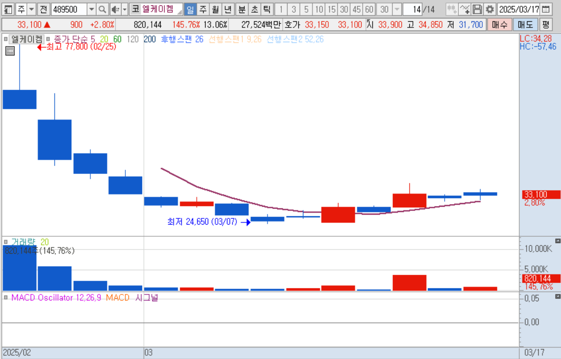Close the MACD panel X icon
Image resolution: width=561 pixels, height=359 pixels.
click(x=557, y=297)
